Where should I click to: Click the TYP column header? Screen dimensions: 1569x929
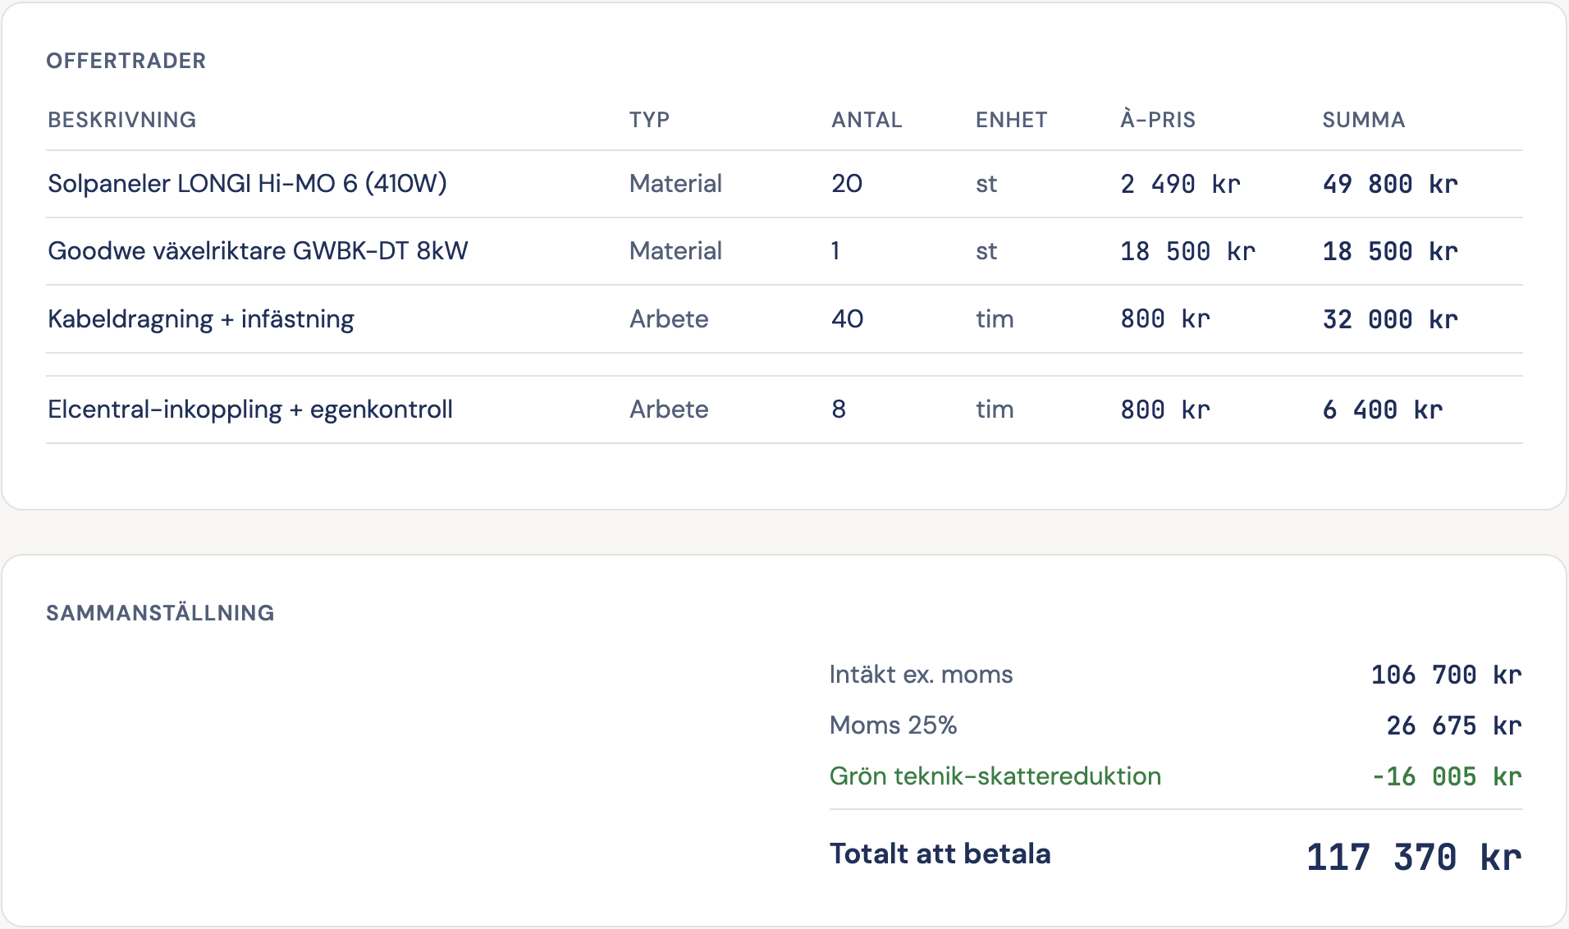point(649,120)
